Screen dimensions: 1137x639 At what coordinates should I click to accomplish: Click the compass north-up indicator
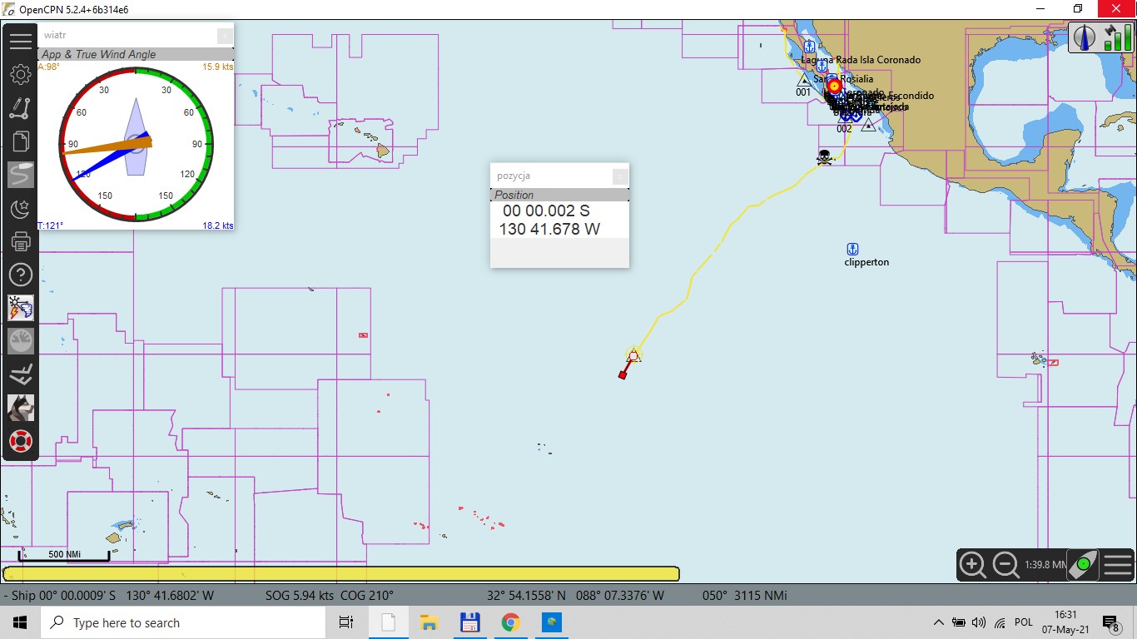1085,38
